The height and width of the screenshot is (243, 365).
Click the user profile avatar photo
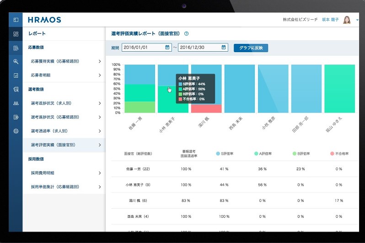tap(347, 20)
